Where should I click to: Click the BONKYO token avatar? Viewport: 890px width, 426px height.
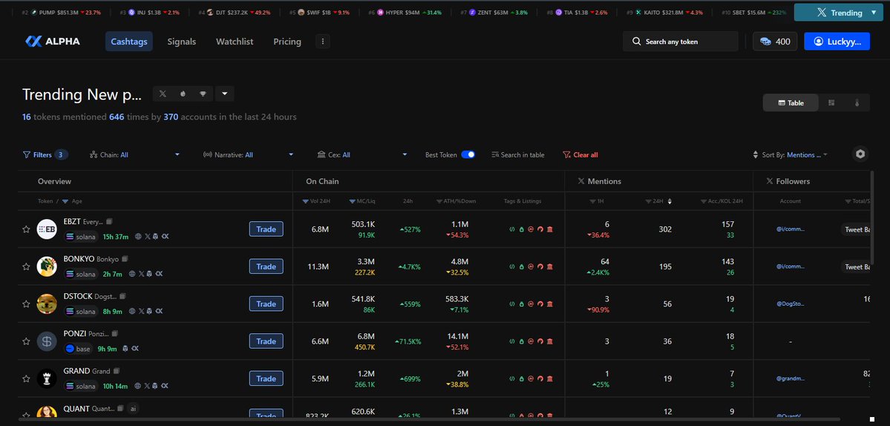tap(47, 266)
